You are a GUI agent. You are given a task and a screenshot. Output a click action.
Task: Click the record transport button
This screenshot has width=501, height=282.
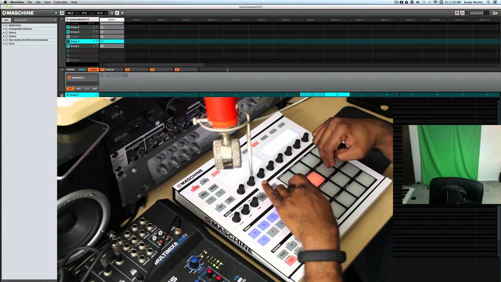[x=122, y=13]
